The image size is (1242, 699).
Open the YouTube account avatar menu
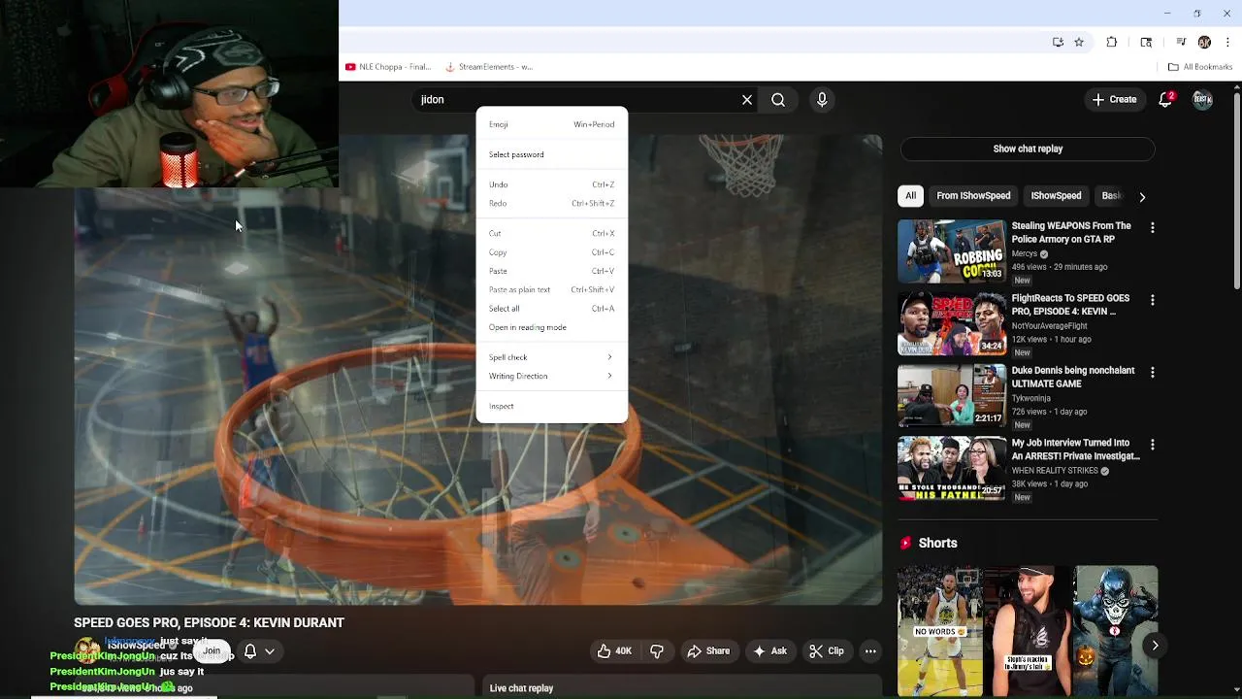click(1202, 99)
